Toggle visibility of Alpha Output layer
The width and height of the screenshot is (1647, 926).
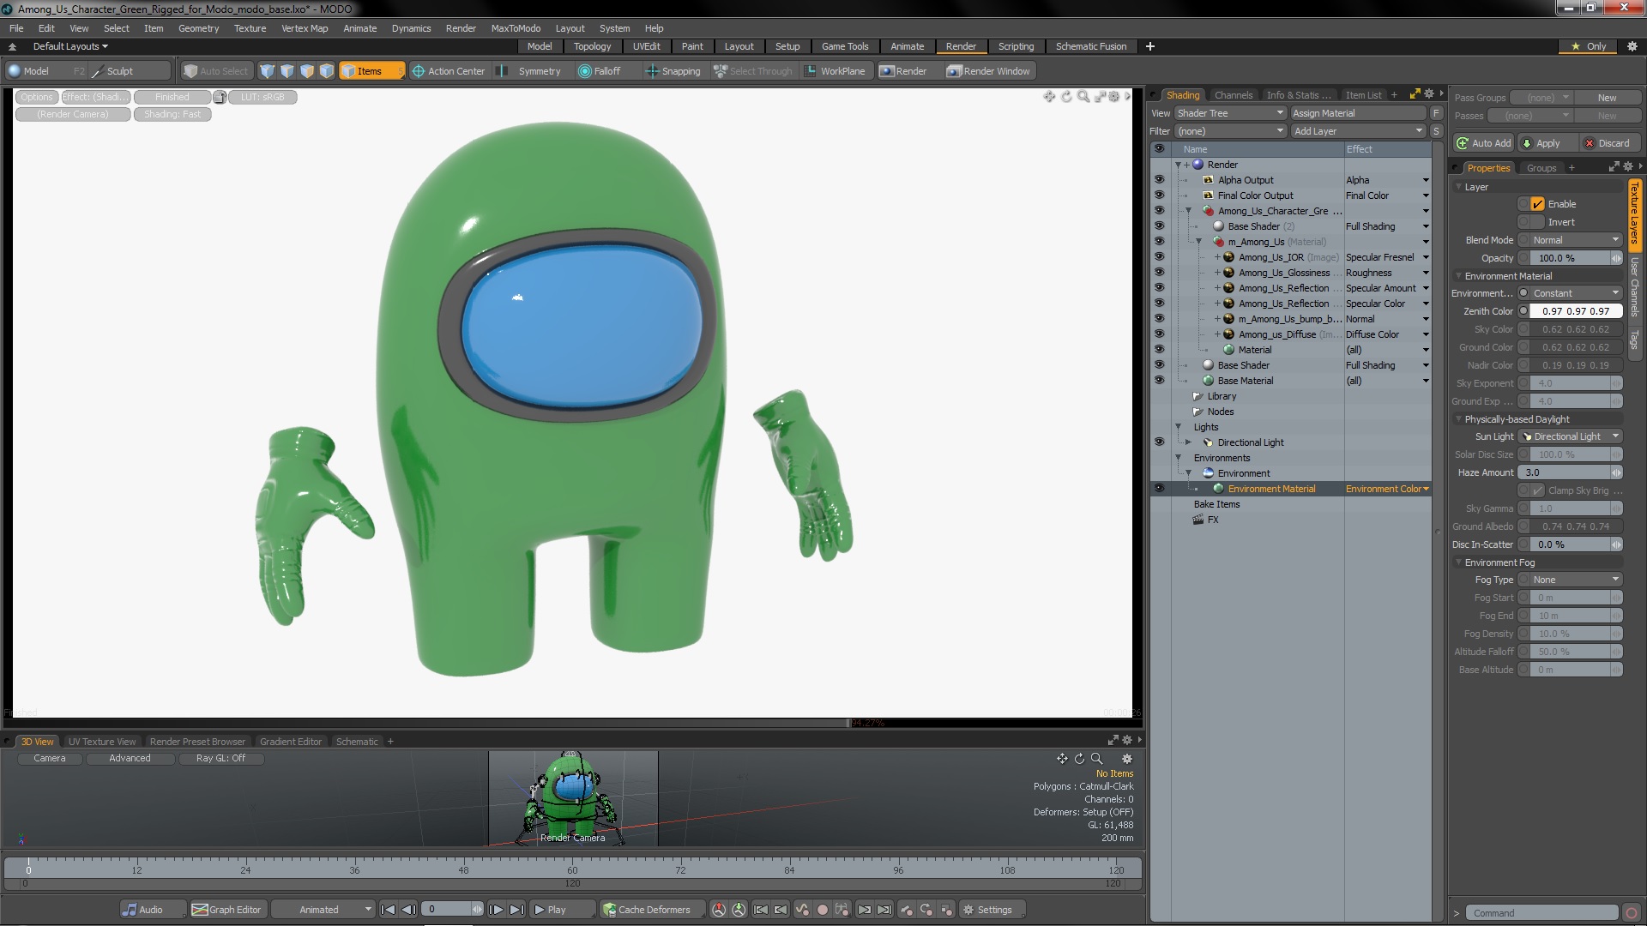tap(1159, 180)
